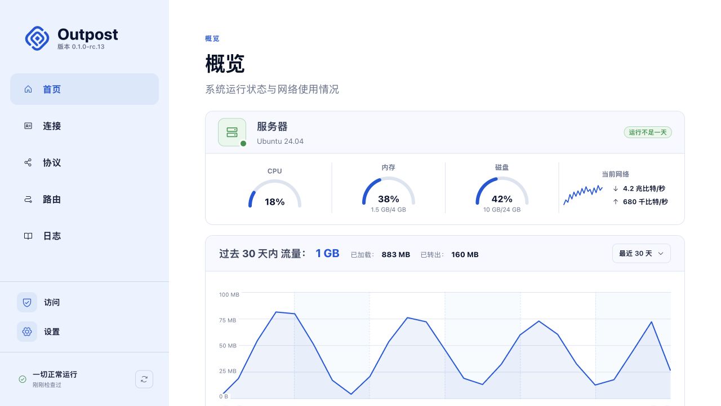Click the 版本 0.1.0-rc.13 version label
Viewport: 721px width, 406px height.
[81, 47]
